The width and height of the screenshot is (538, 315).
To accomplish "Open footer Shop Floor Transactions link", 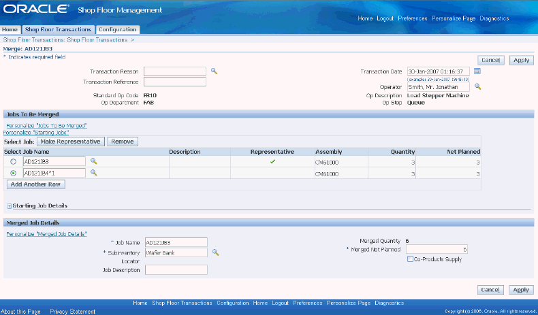I will [x=182, y=303].
